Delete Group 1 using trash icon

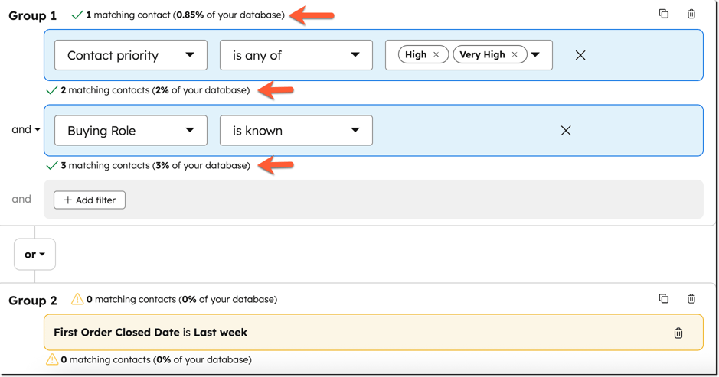click(x=691, y=14)
